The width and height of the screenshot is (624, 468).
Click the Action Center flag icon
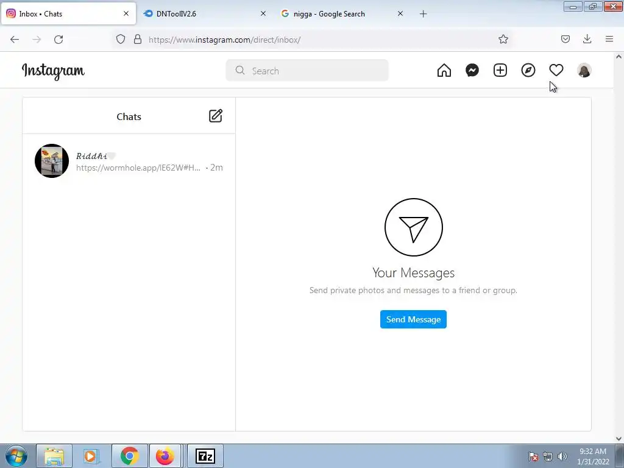point(533,456)
